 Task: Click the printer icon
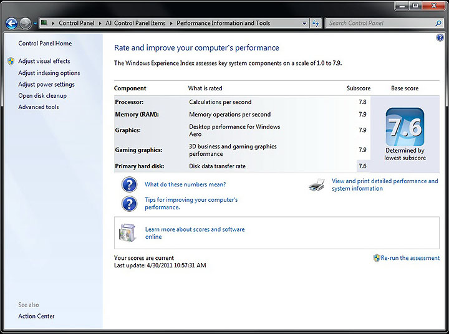click(x=317, y=185)
